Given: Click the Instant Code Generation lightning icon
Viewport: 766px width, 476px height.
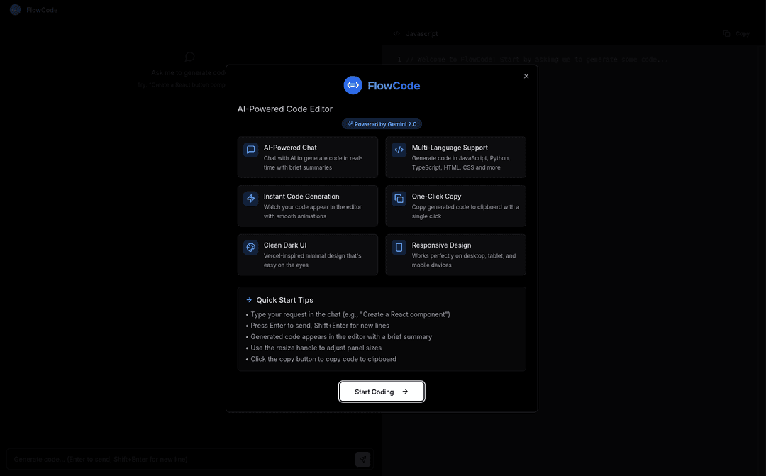Looking at the screenshot, I should click(x=250, y=199).
